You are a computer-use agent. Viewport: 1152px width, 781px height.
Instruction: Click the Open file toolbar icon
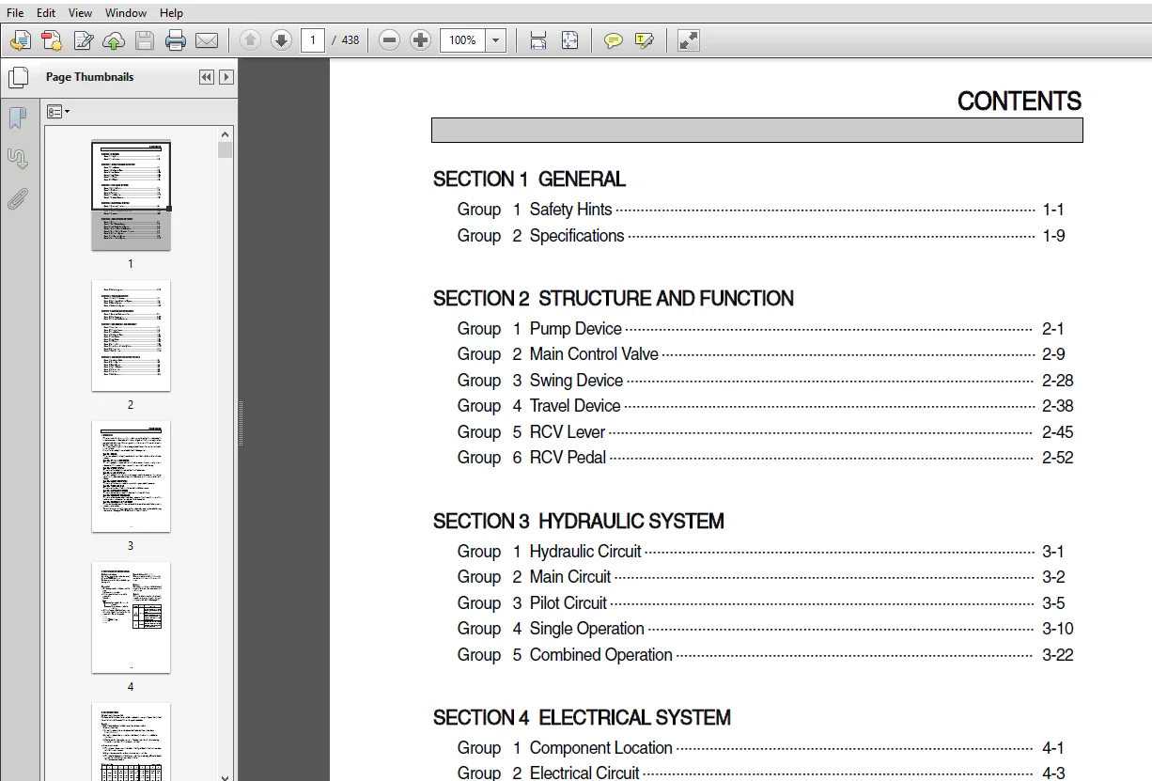(x=21, y=40)
